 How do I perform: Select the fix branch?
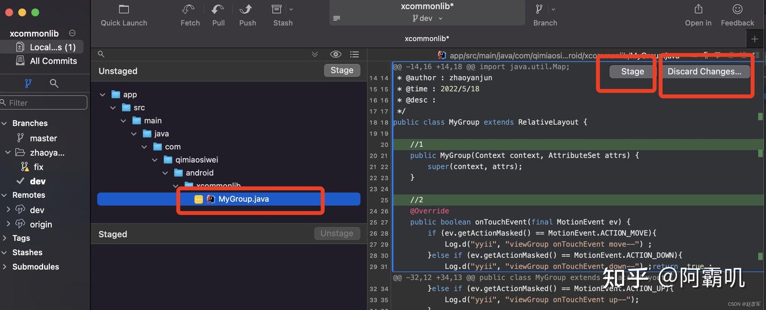pyautogui.click(x=38, y=167)
